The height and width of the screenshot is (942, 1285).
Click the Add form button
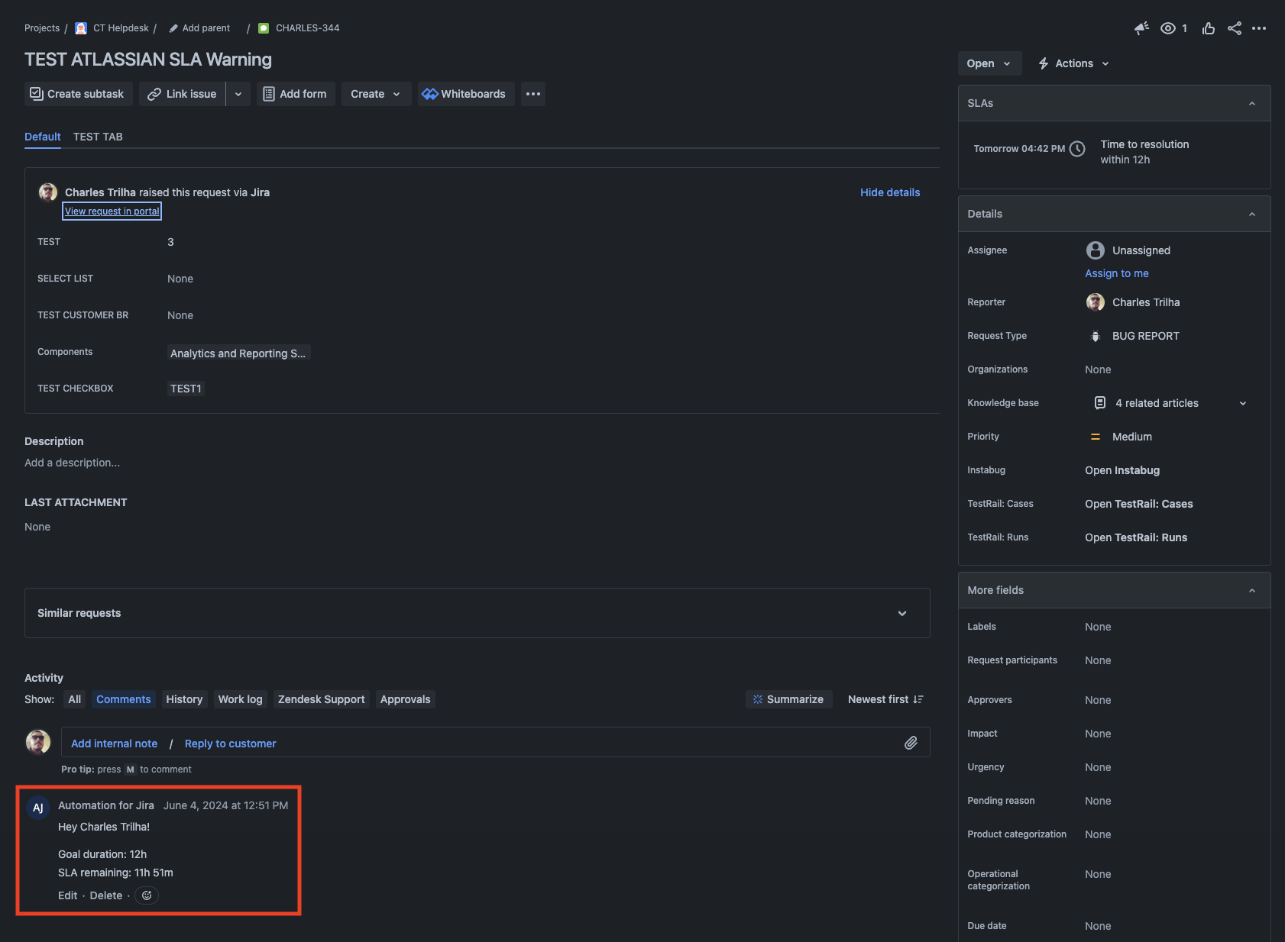tap(296, 94)
